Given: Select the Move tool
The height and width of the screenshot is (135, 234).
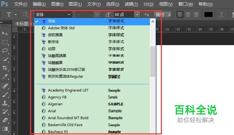Looking at the screenshot, I should point(5,33).
